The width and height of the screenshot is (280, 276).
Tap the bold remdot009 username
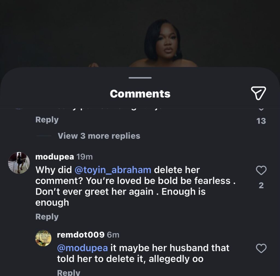(x=81, y=235)
